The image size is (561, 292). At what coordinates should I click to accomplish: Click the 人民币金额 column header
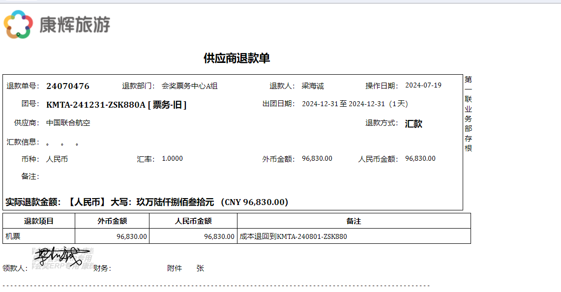point(193,221)
